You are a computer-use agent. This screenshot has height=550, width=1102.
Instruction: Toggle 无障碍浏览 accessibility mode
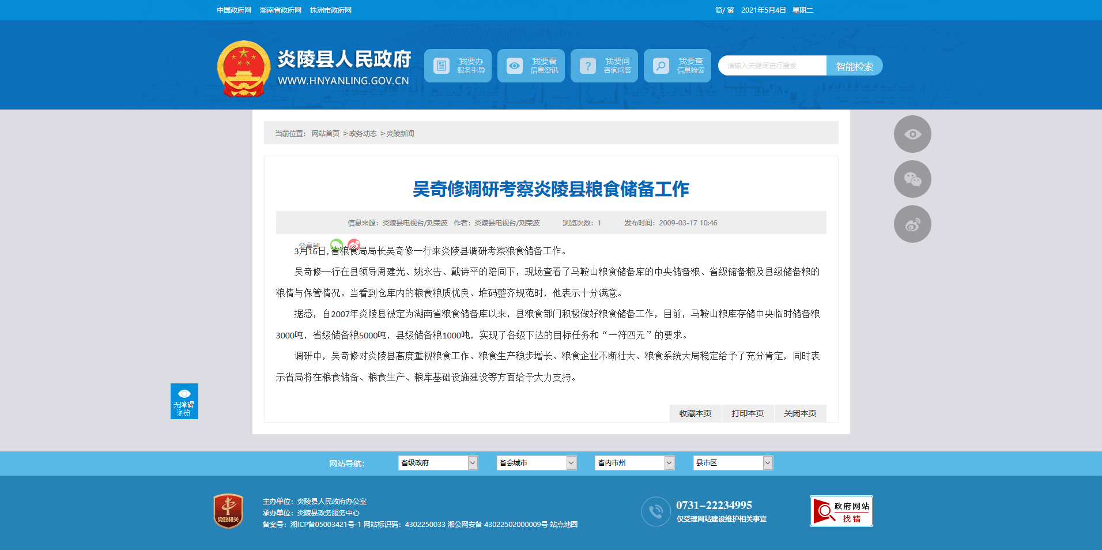tap(184, 401)
